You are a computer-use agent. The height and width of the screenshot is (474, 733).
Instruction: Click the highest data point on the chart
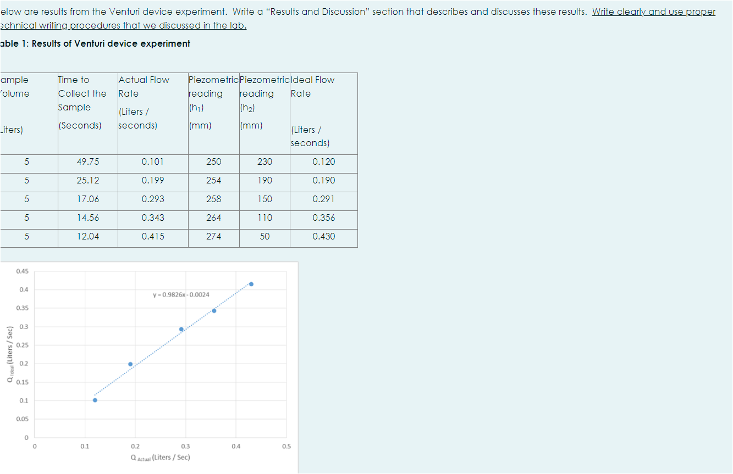[x=251, y=284]
